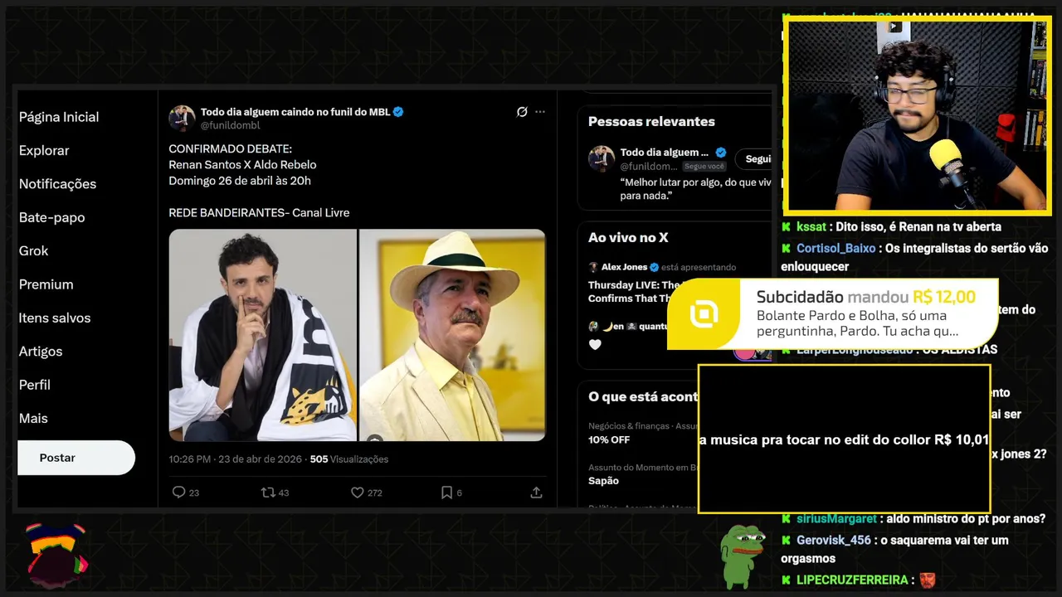Click the verified badge in Pessoas relevantes
This screenshot has height=597, width=1062.
720,153
